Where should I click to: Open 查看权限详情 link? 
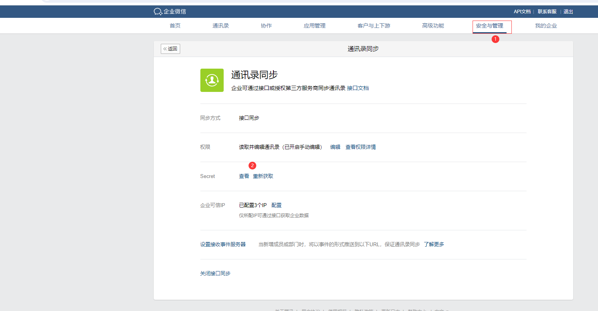pos(360,147)
